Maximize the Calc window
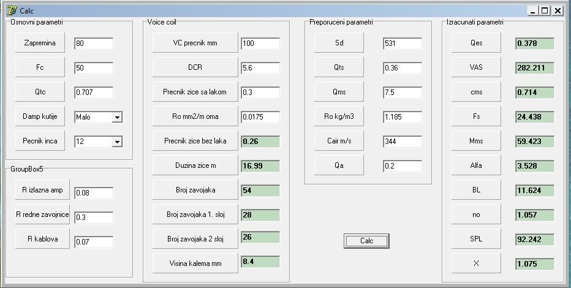 [x=545, y=10]
